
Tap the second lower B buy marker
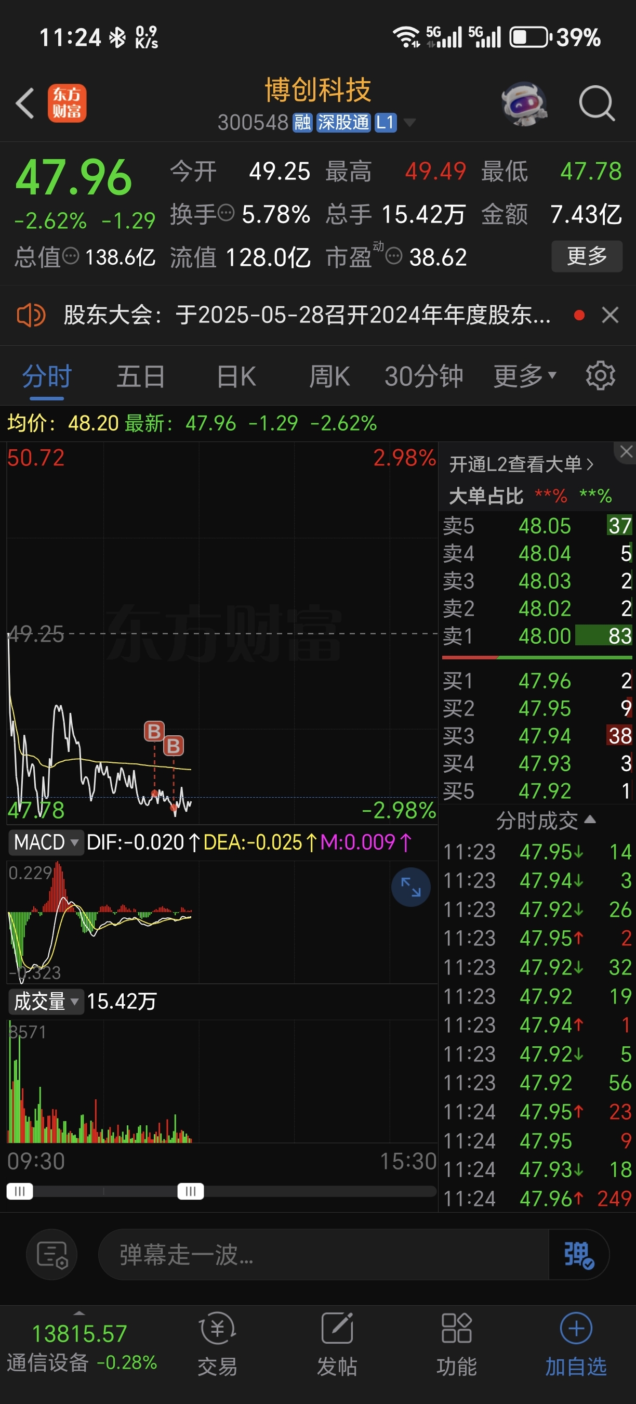174,746
